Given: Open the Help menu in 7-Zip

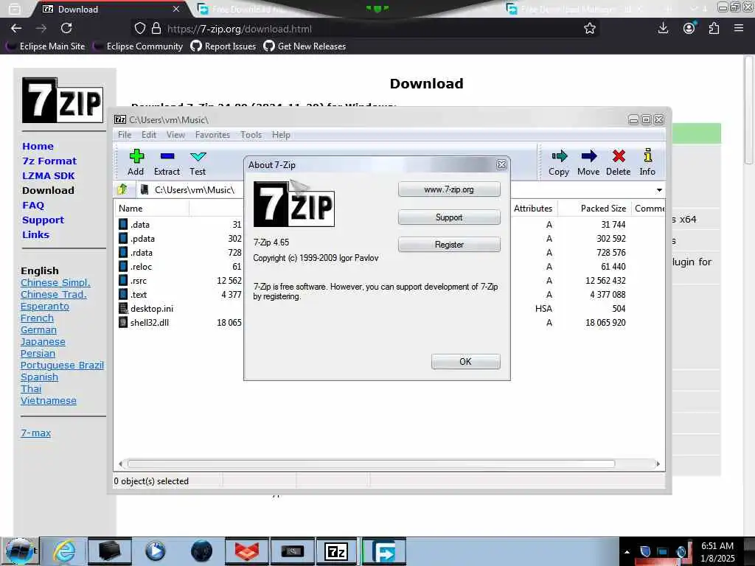Looking at the screenshot, I should coord(281,136).
